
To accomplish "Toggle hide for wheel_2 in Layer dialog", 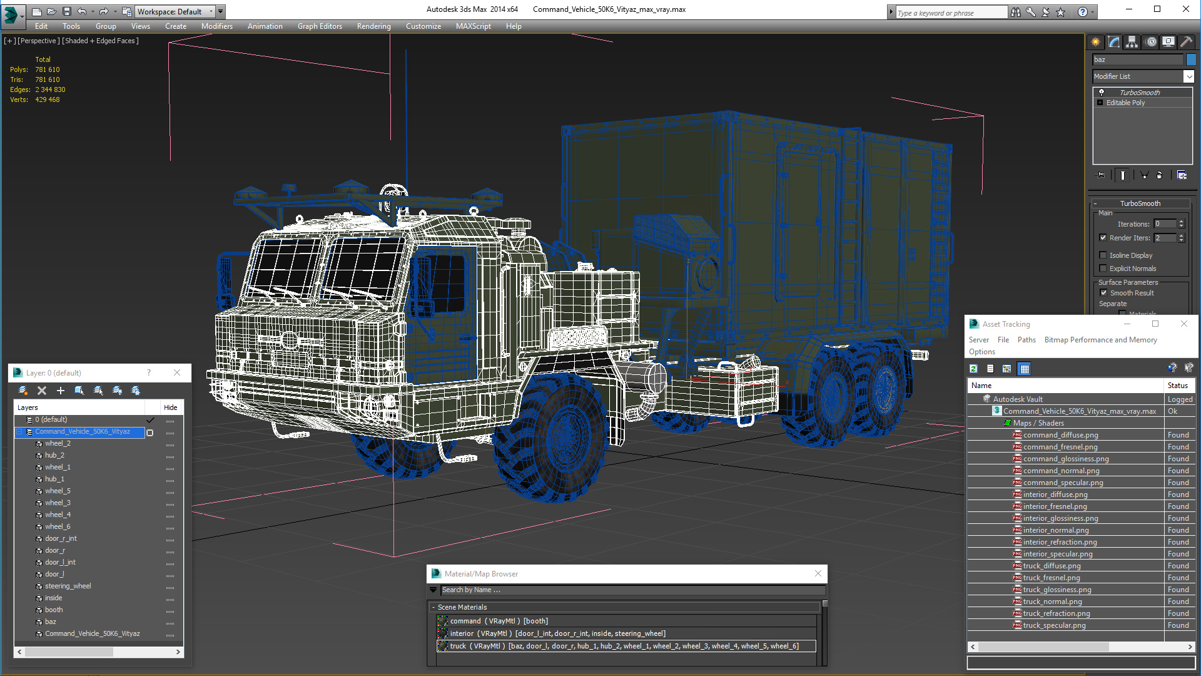I will pyautogui.click(x=170, y=444).
